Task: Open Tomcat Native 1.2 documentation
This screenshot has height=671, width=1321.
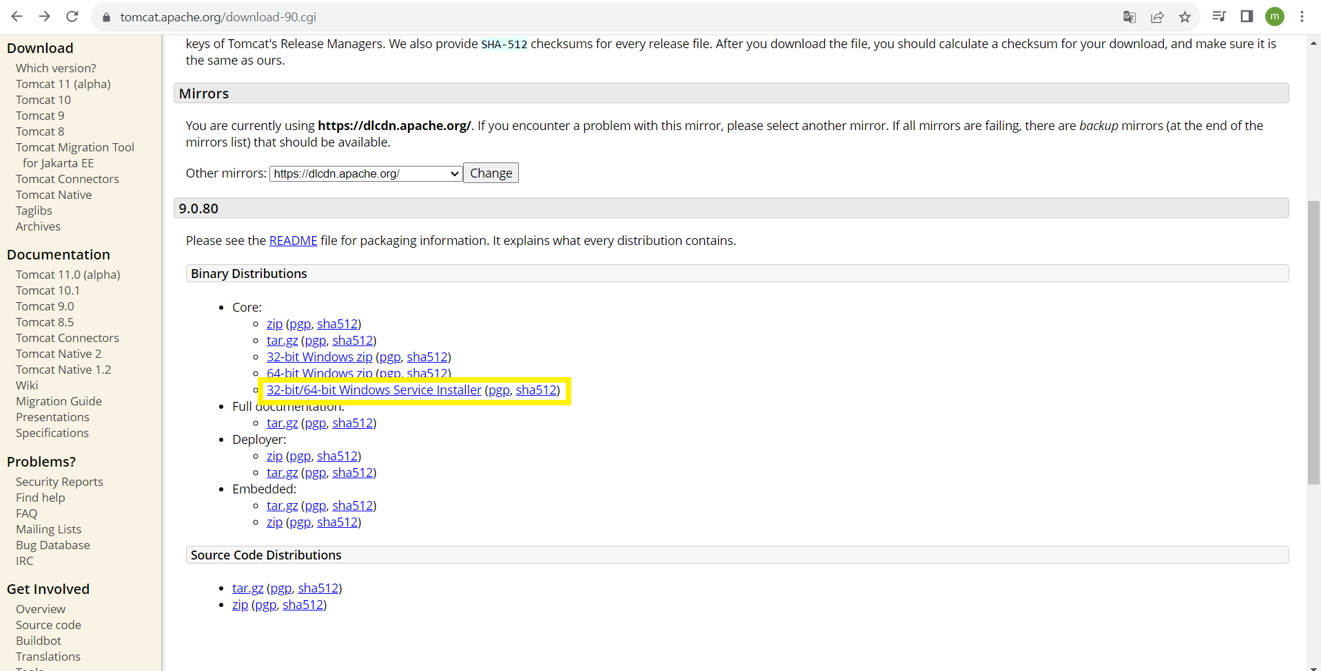Action: (63, 370)
